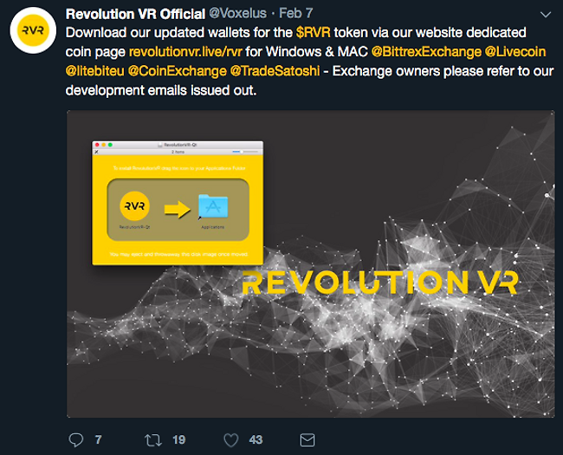The image size is (563, 455).
Task: Click the Applications folder icon in installer
Action: (213, 206)
